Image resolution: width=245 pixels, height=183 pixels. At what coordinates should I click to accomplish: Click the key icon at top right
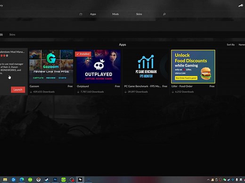241,6
